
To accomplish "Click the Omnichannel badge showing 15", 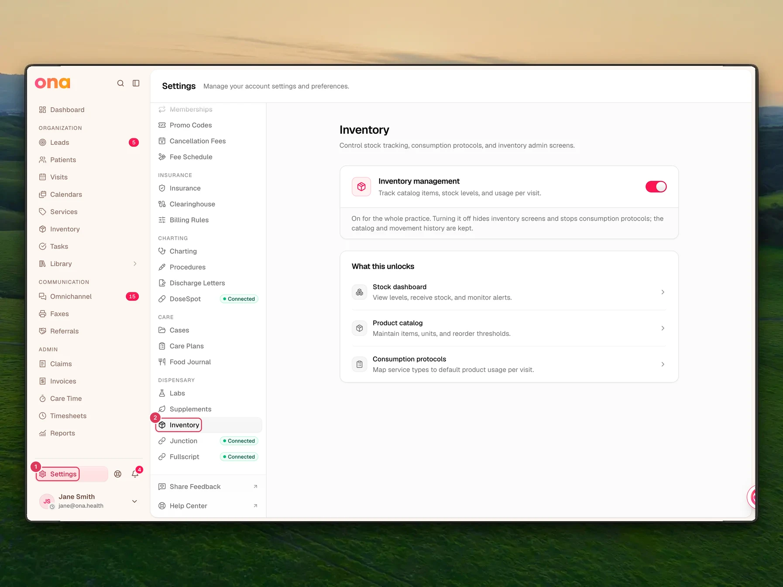I will pyautogui.click(x=132, y=297).
